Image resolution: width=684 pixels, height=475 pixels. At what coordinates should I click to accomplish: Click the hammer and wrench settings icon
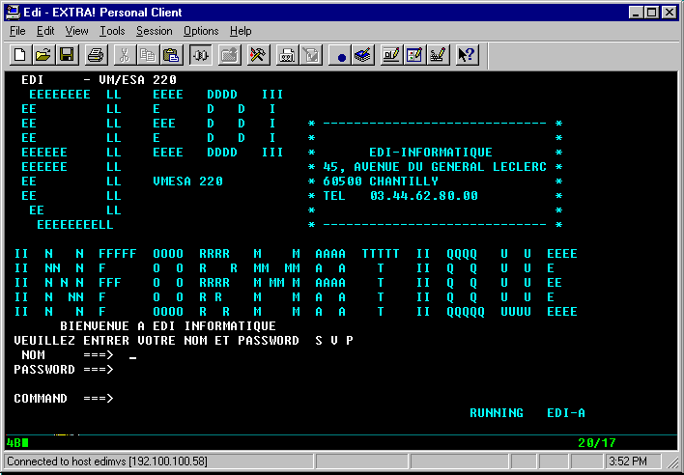click(x=258, y=55)
